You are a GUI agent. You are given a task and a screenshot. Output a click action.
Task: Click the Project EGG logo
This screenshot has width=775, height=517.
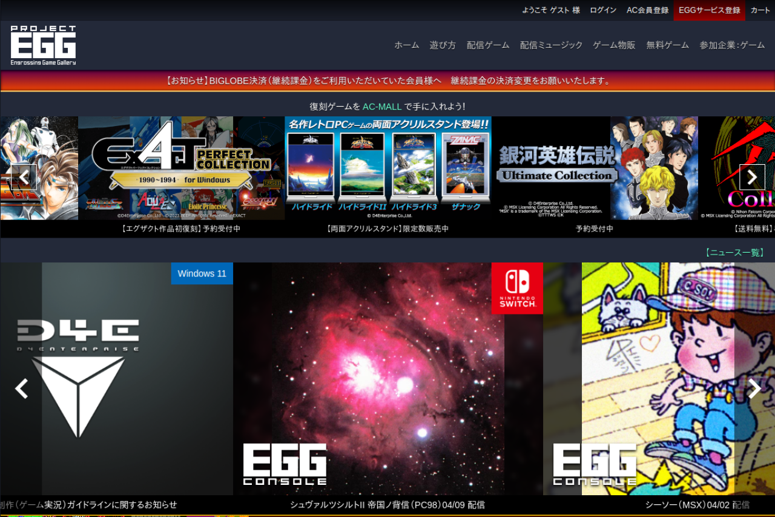(43, 45)
